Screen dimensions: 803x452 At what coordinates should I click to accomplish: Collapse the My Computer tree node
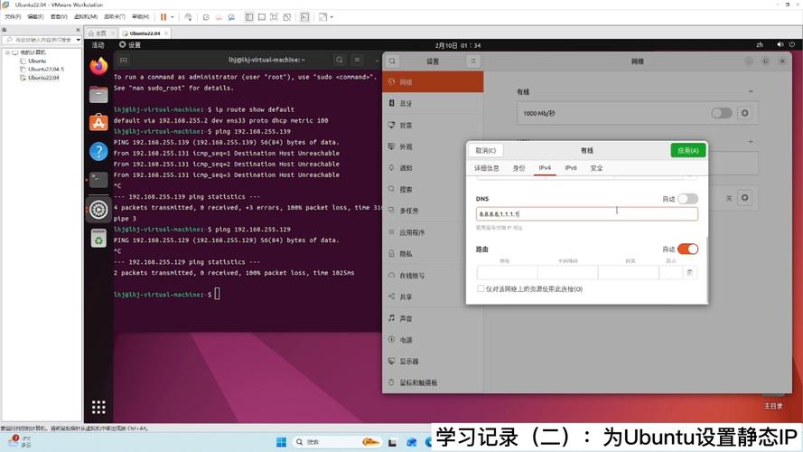7,52
